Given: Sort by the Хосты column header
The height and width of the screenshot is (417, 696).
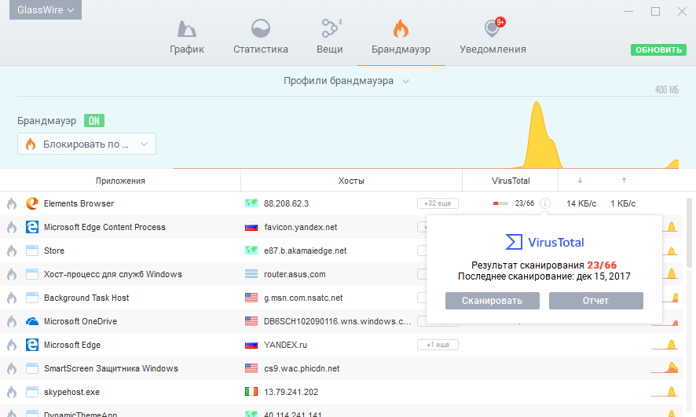Looking at the screenshot, I should 351,181.
